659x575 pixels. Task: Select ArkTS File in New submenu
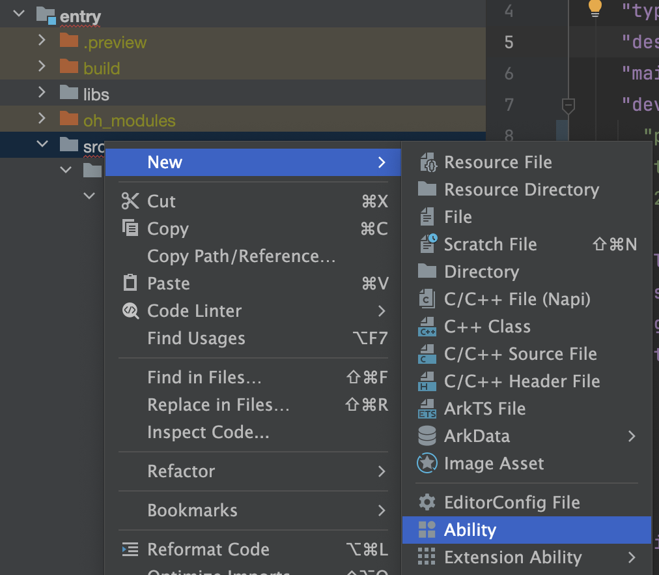click(x=527, y=408)
